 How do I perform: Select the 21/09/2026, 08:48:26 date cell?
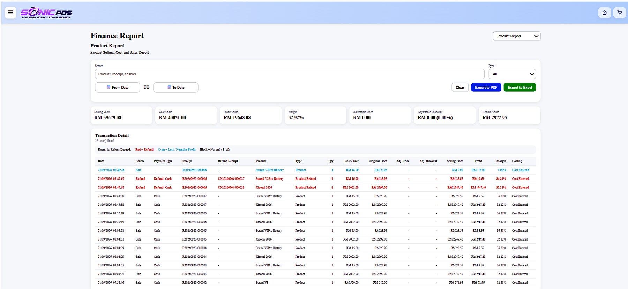coord(111,170)
